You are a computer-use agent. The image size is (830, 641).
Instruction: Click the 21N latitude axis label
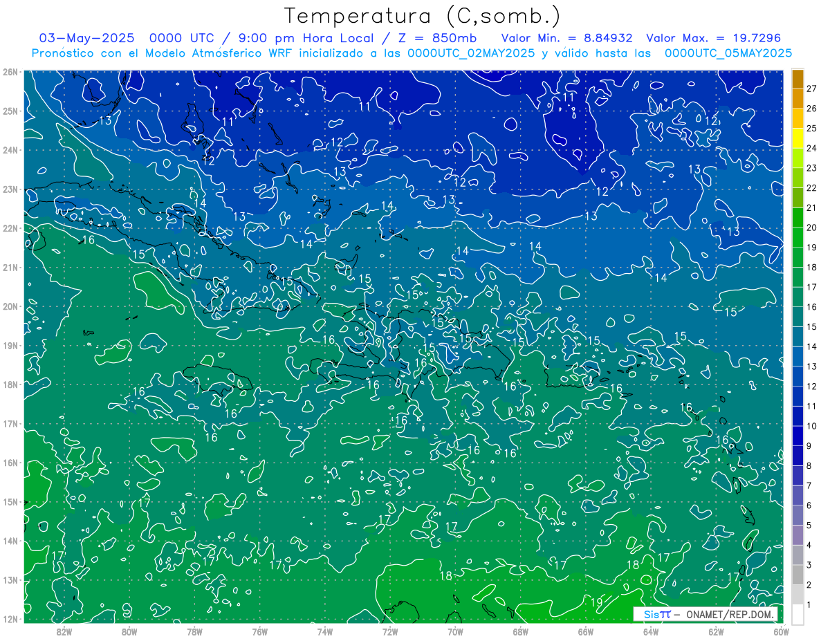[10, 268]
